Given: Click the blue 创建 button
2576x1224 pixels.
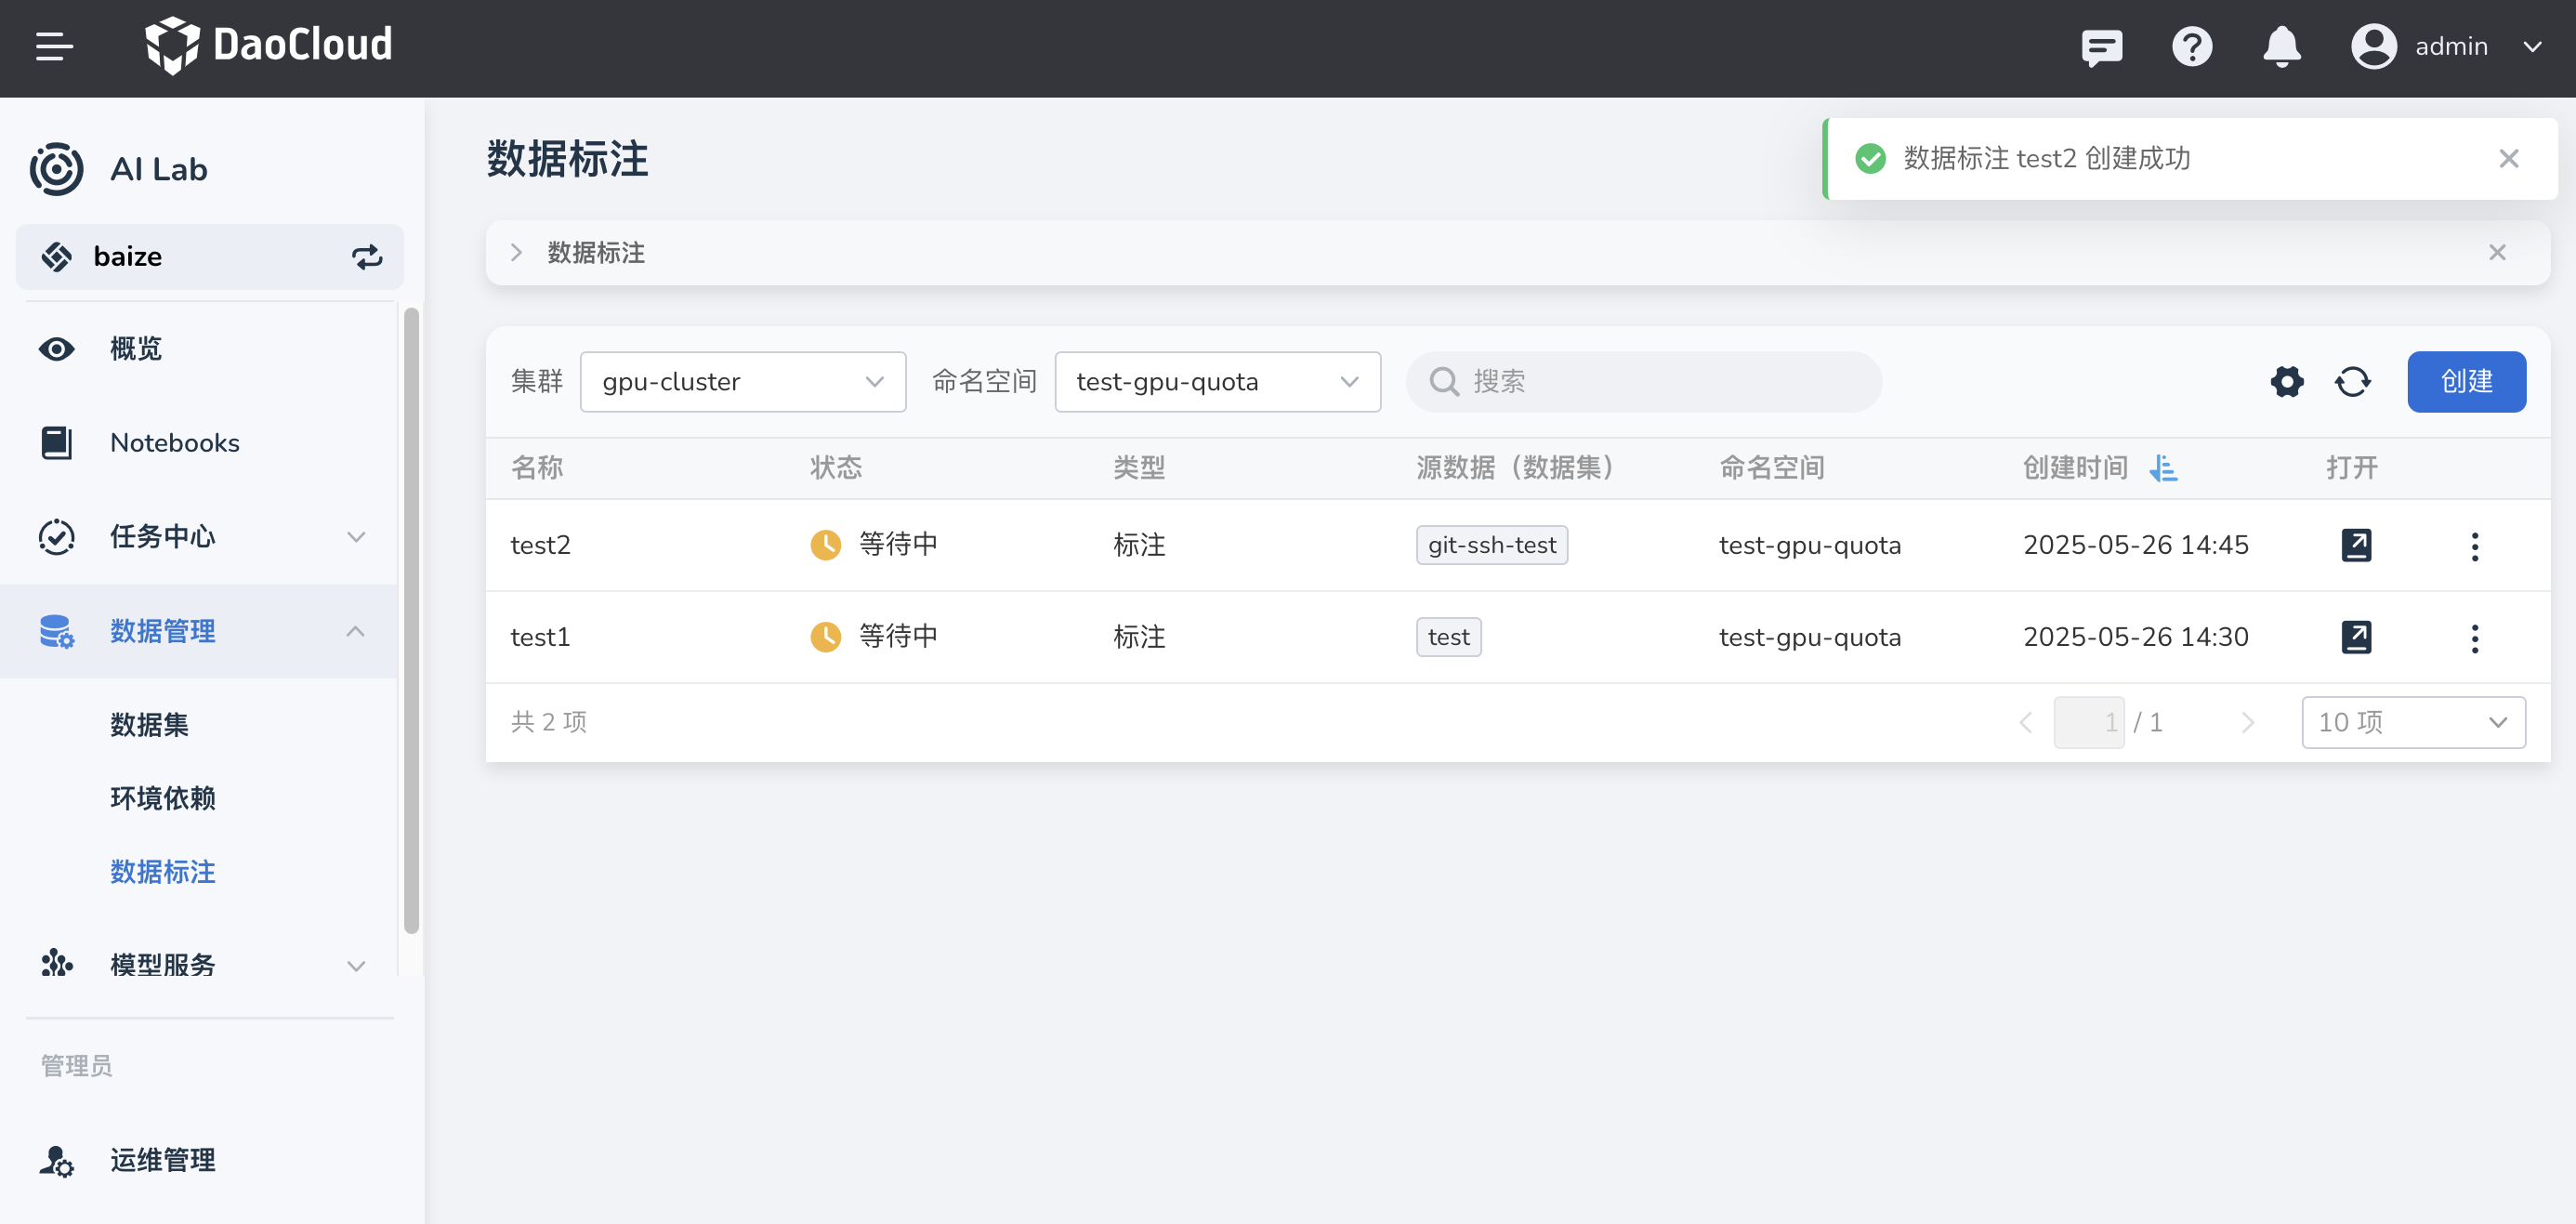Looking at the screenshot, I should (2465, 381).
